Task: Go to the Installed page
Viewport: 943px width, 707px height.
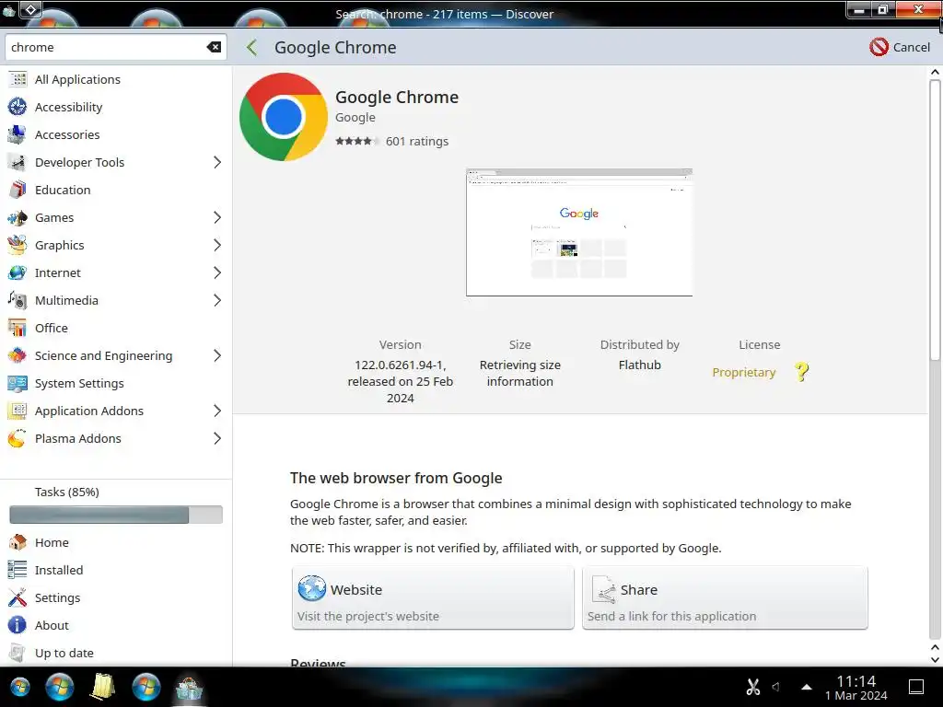Action: coord(116,570)
